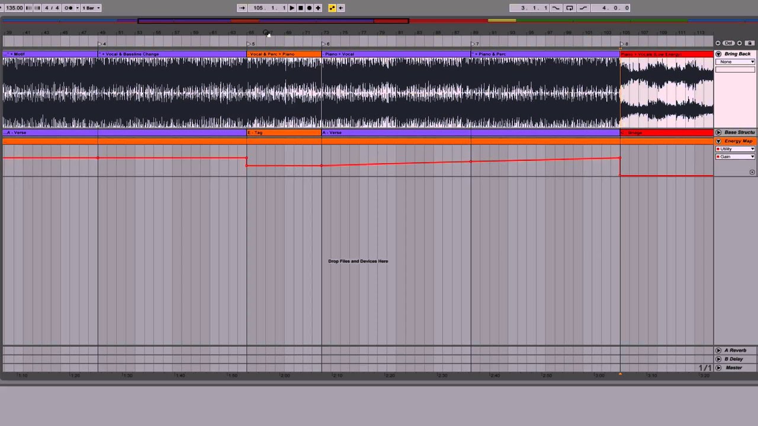
Task: Select the Vocal & Bassline Change clip header
Action: click(x=172, y=54)
